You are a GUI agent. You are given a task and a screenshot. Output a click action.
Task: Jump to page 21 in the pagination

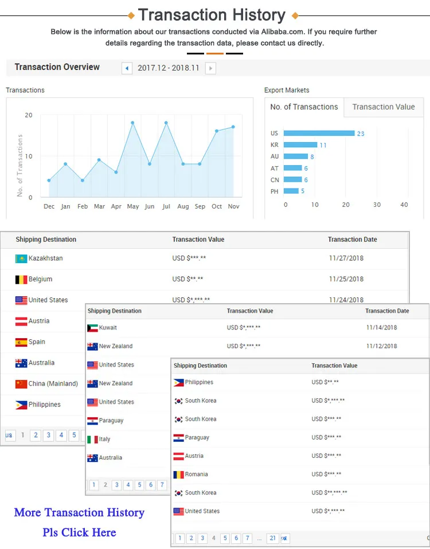coord(273,538)
